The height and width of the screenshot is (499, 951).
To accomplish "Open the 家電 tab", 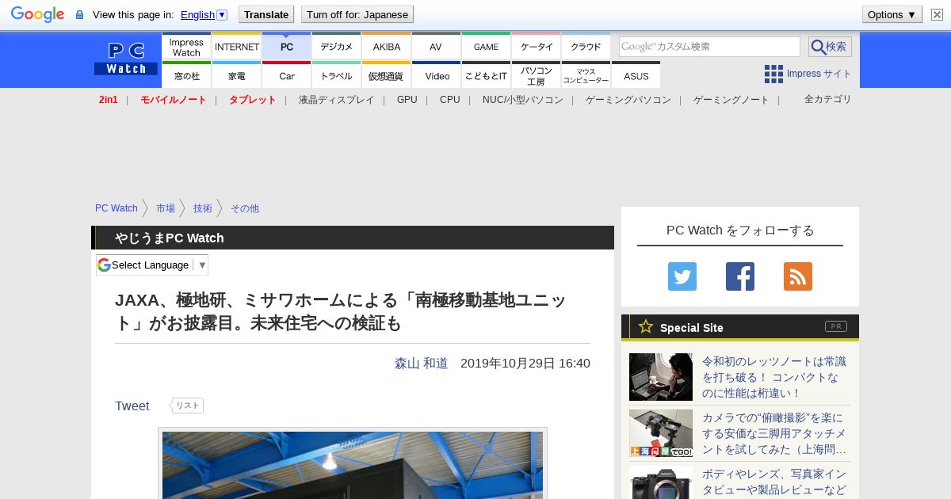I will coord(237,76).
